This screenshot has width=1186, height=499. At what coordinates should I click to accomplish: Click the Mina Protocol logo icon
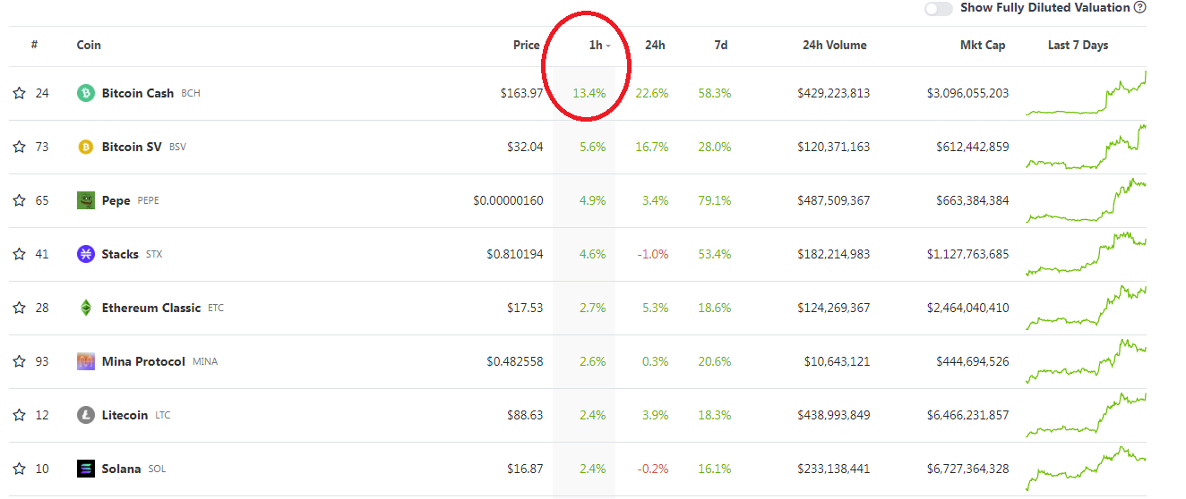86,361
